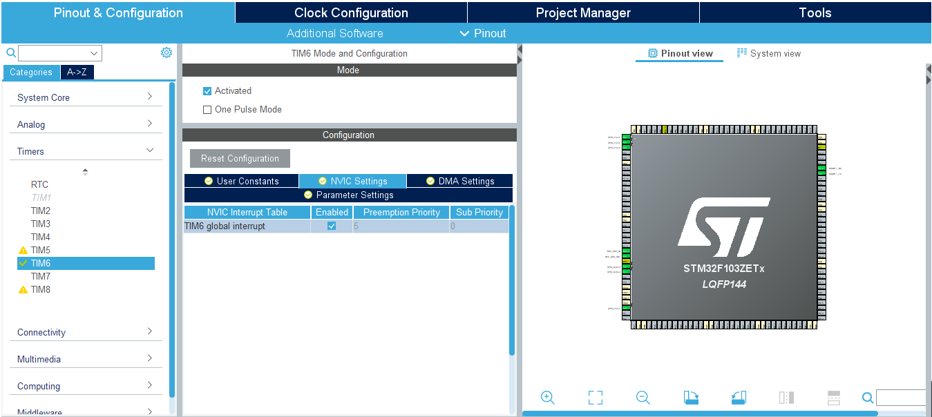Click the fit-to-screen frame icon
The image size is (932, 417).
point(596,398)
